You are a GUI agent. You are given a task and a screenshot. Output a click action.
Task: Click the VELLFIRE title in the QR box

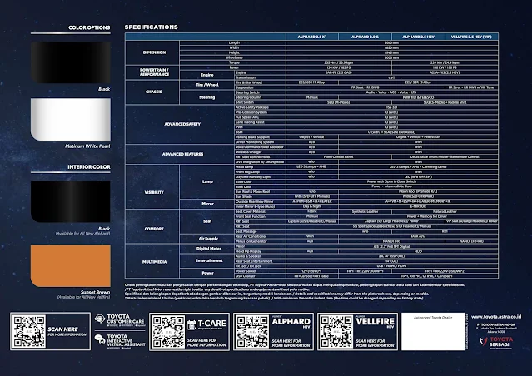pos(375,321)
